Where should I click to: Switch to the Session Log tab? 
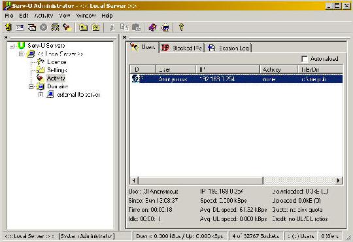click(x=229, y=48)
